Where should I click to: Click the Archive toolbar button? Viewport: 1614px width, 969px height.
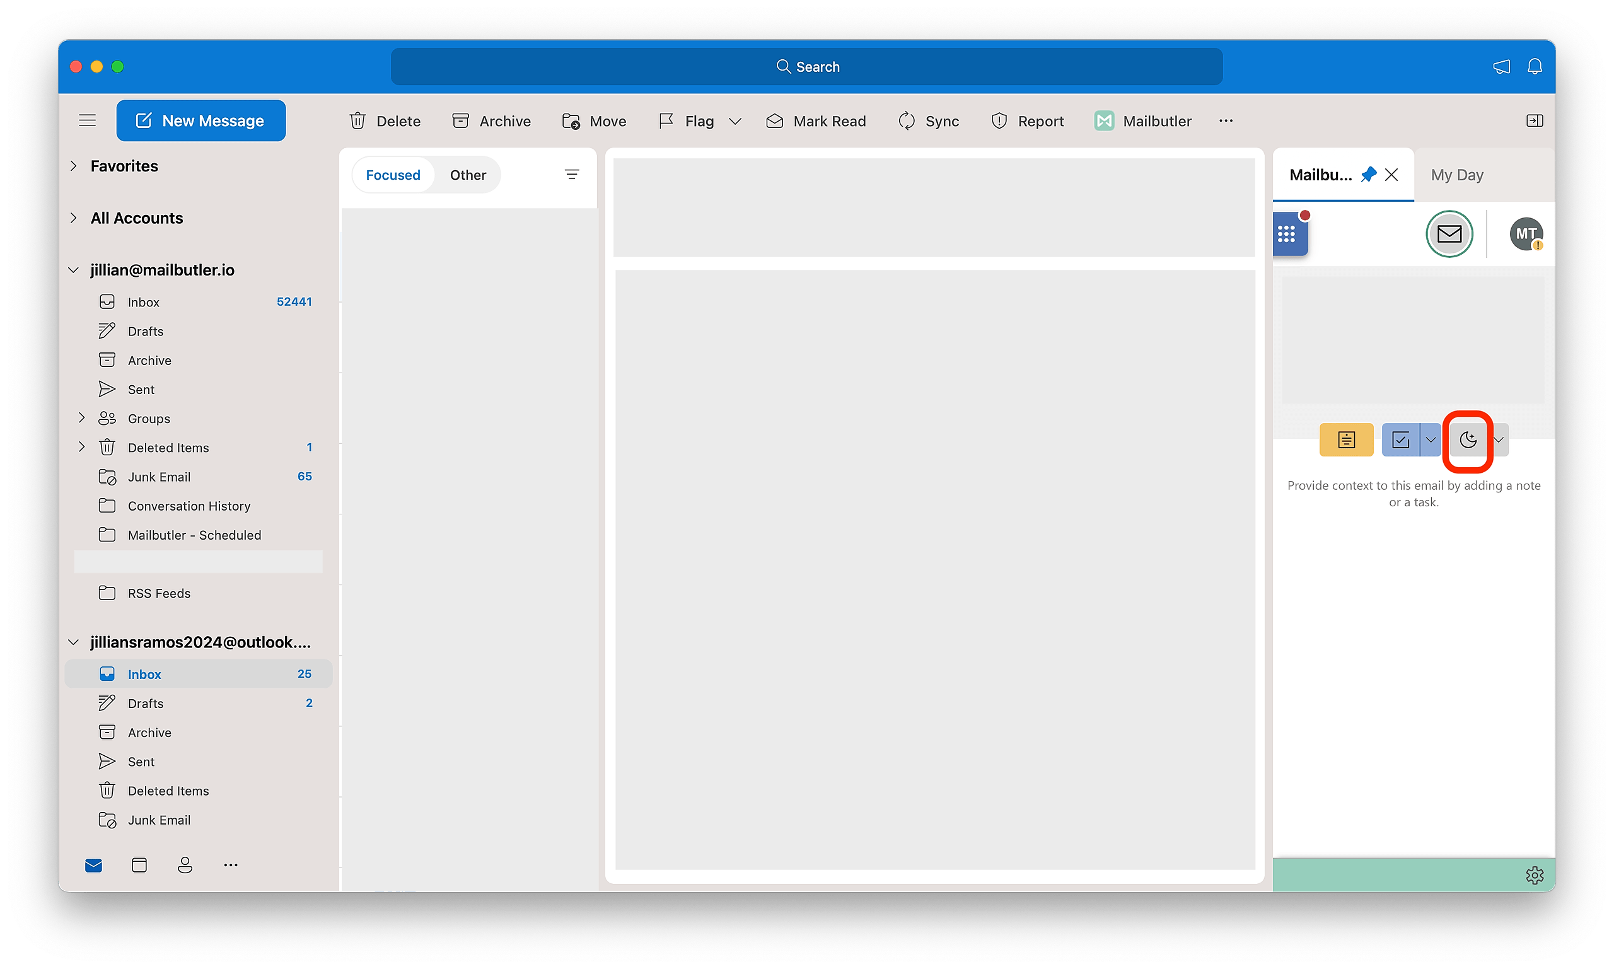(492, 122)
